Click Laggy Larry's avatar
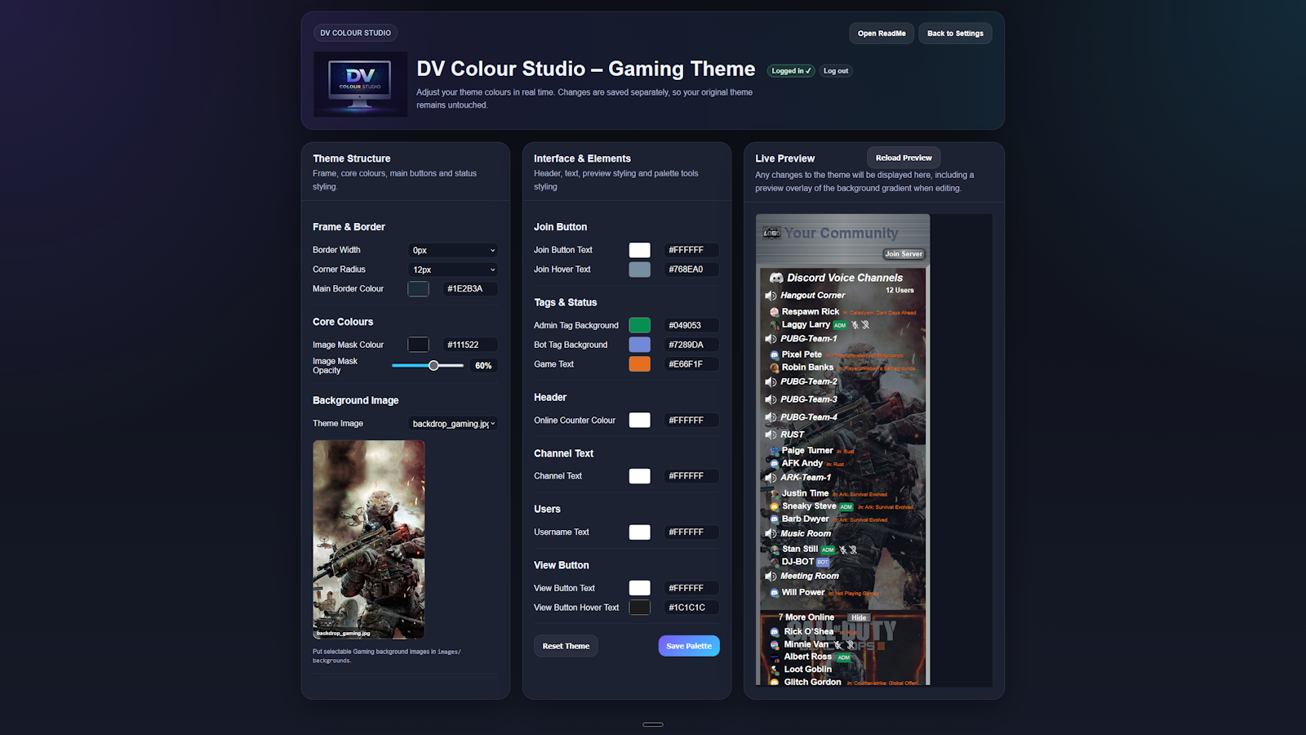Image resolution: width=1306 pixels, height=735 pixels. click(x=775, y=325)
